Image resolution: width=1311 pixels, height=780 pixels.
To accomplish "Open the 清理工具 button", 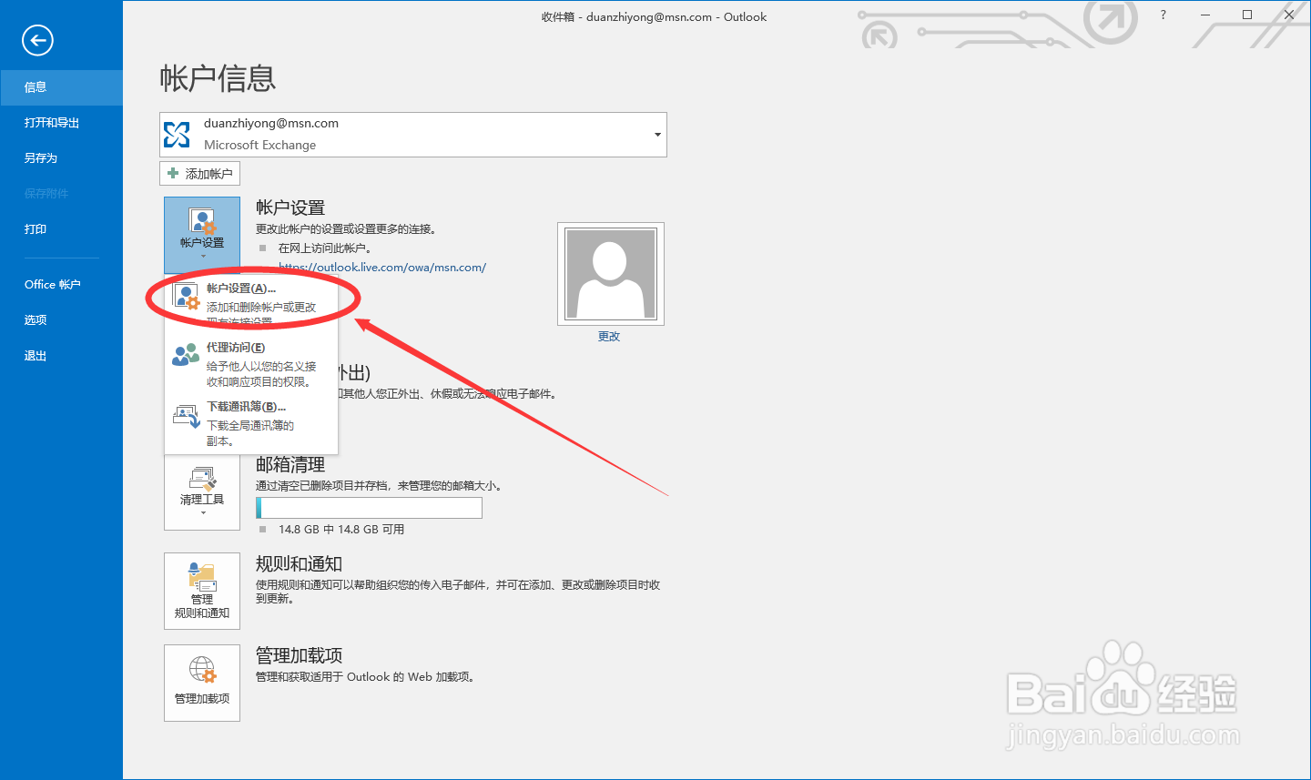I will click(x=202, y=491).
